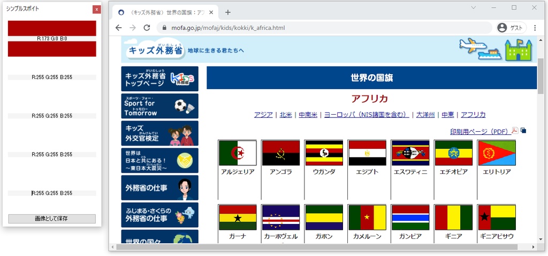Click R:173 G:0 B:0 value label

tap(52, 38)
